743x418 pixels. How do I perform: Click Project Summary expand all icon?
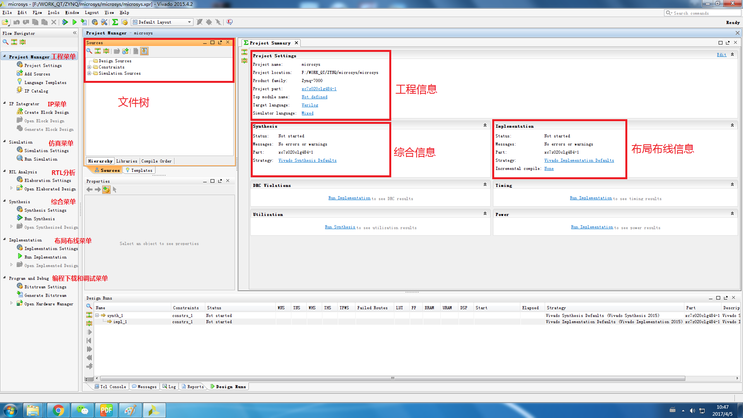pyautogui.click(x=244, y=61)
